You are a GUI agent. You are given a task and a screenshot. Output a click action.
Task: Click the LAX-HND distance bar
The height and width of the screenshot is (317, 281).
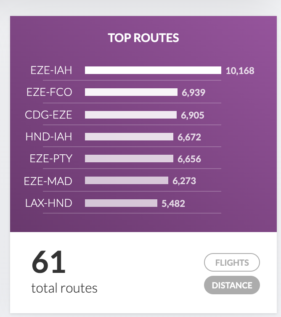[121, 203]
